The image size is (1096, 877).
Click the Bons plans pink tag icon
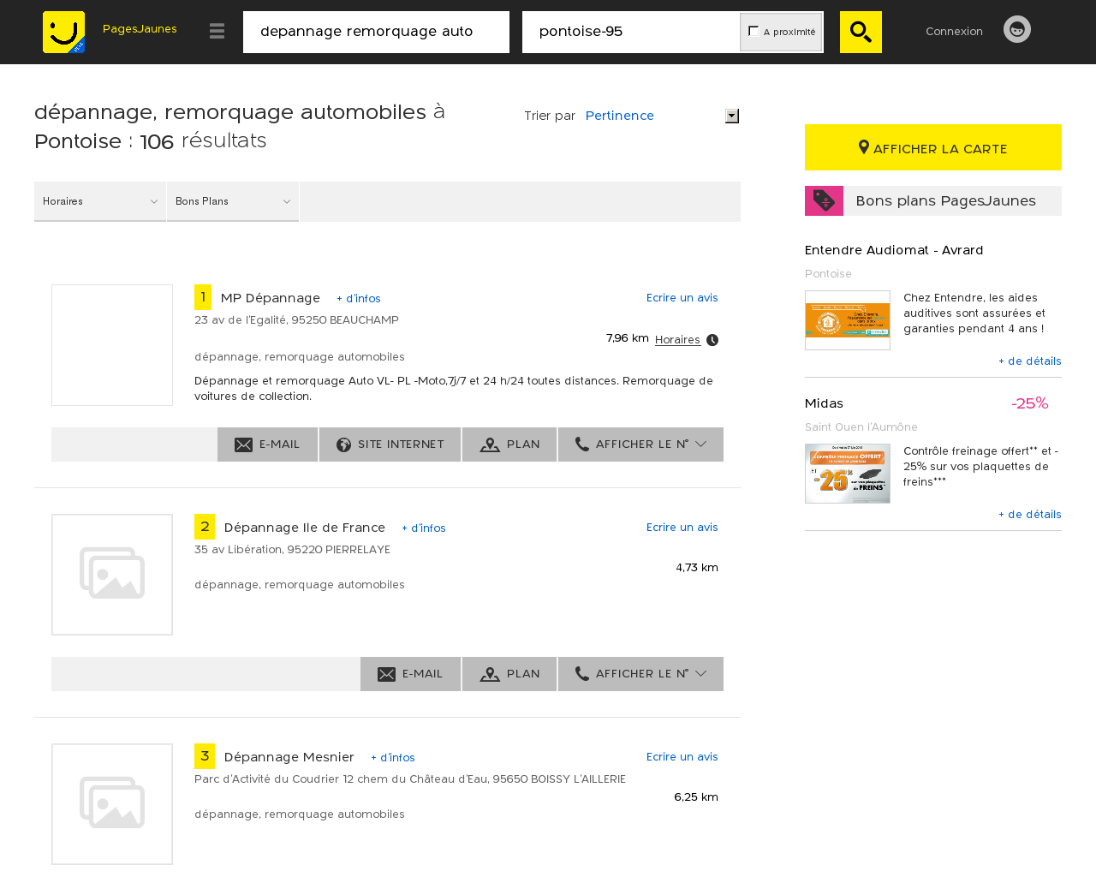click(824, 200)
